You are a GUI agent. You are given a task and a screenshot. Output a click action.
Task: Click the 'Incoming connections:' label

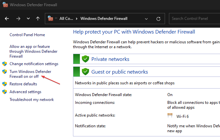pos(95,103)
